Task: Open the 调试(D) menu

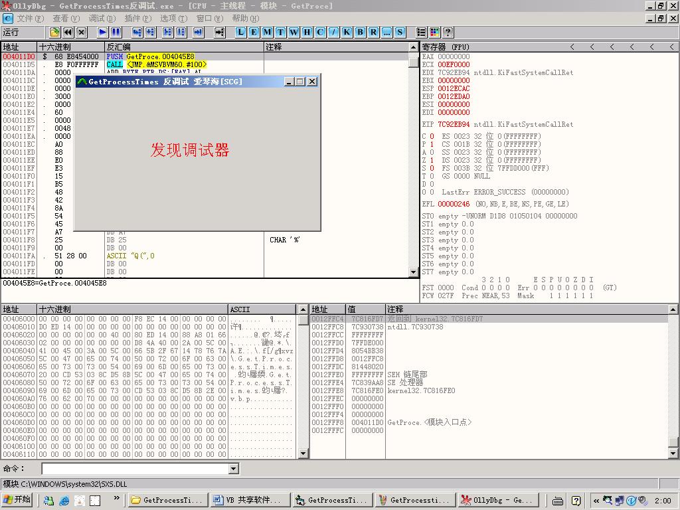Action: tap(102, 18)
